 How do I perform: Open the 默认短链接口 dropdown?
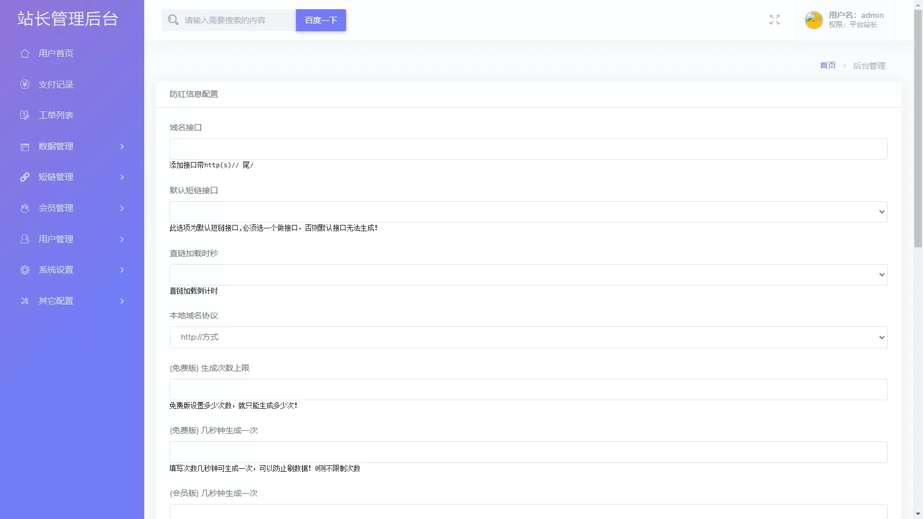(528, 212)
